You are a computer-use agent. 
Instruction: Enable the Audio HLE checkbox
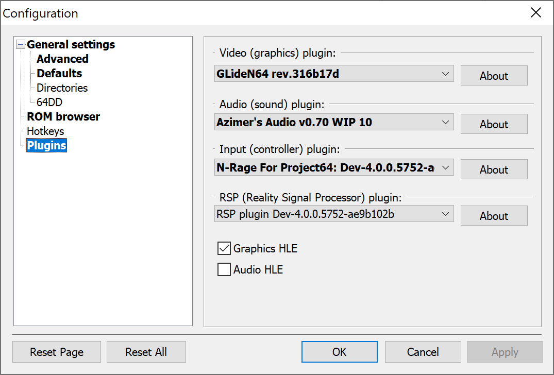pyautogui.click(x=224, y=269)
